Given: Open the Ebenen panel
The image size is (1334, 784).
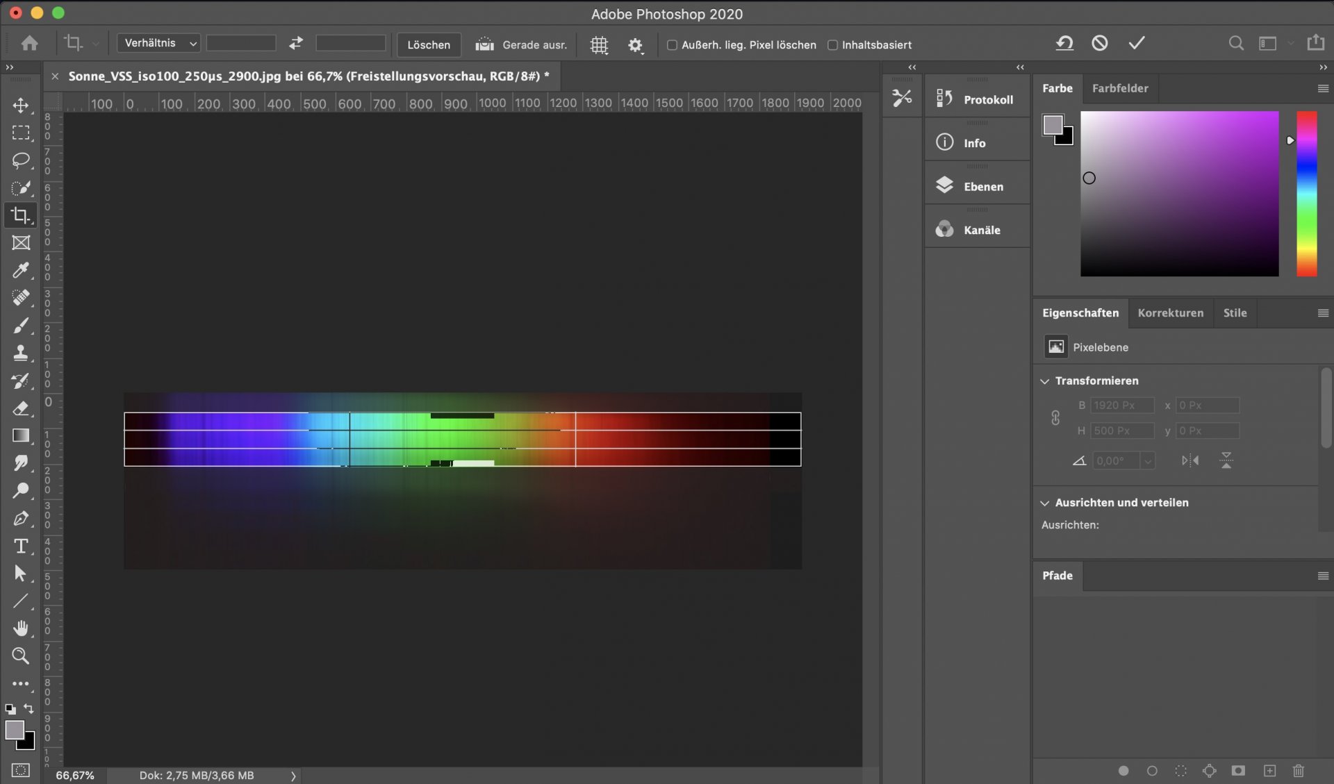Looking at the screenshot, I should [x=976, y=186].
